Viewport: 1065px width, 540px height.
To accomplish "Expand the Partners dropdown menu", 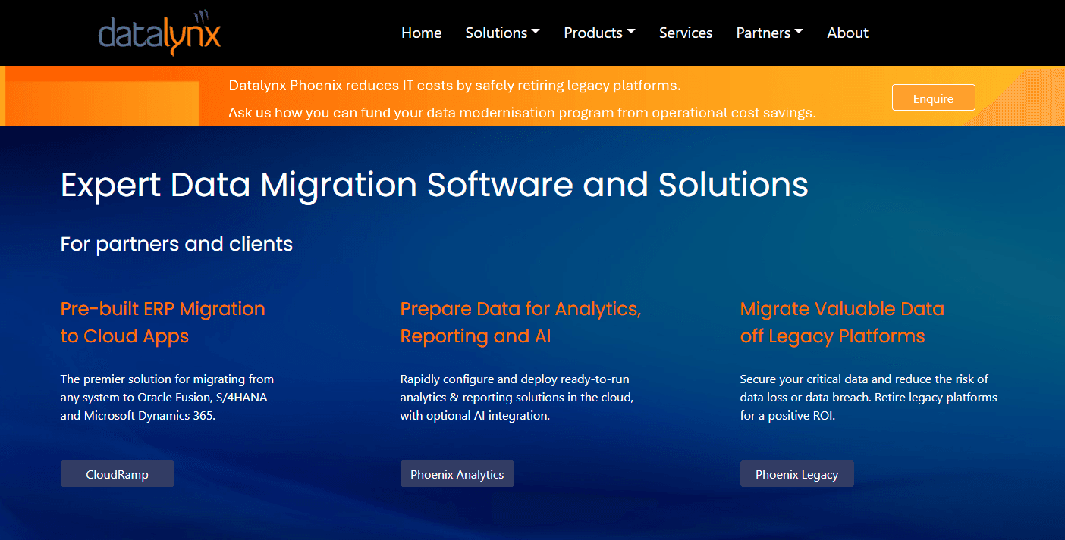I will (x=769, y=33).
